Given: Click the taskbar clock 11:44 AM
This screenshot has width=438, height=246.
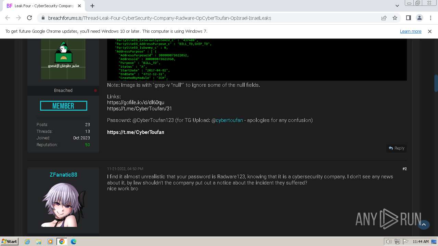Looking at the screenshot, I should click(421, 242).
